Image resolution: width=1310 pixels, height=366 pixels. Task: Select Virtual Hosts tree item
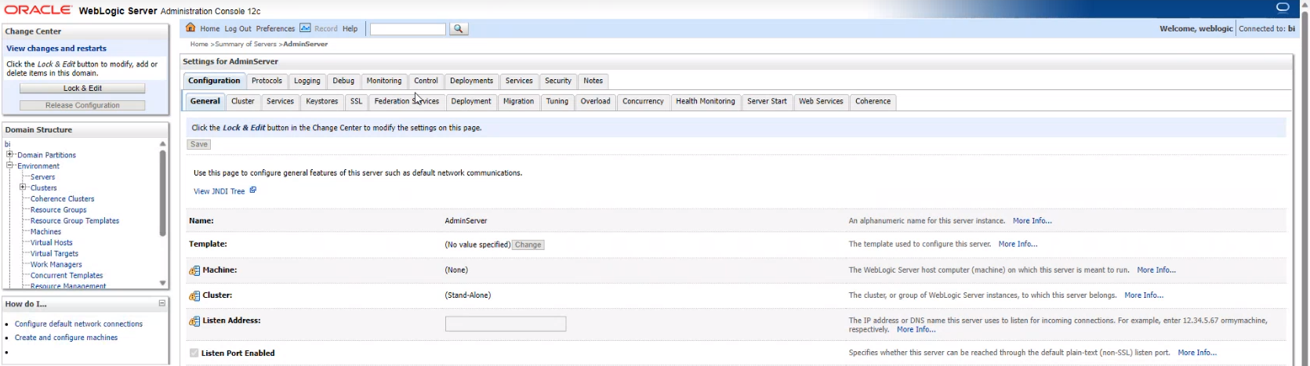(51, 243)
